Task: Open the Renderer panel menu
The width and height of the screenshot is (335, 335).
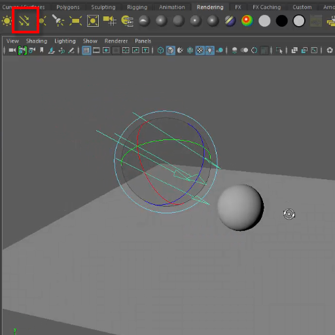Action: pyautogui.click(x=116, y=41)
